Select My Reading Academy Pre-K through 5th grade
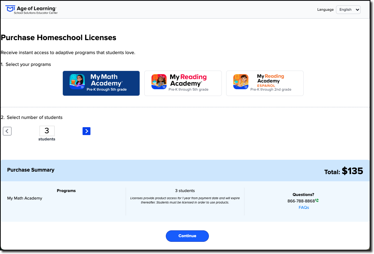This screenshot has width=374, height=254. pyautogui.click(x=183, y=83)
